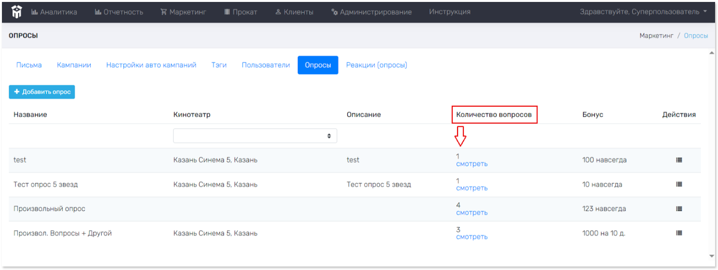Open the Прокат menu
Image resolution: width=718 pixels, height=270 pixels.
pos(241,12)
